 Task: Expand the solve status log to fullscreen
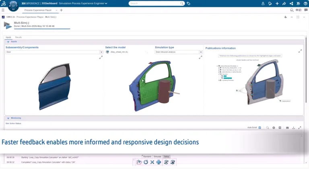(299, 128)
